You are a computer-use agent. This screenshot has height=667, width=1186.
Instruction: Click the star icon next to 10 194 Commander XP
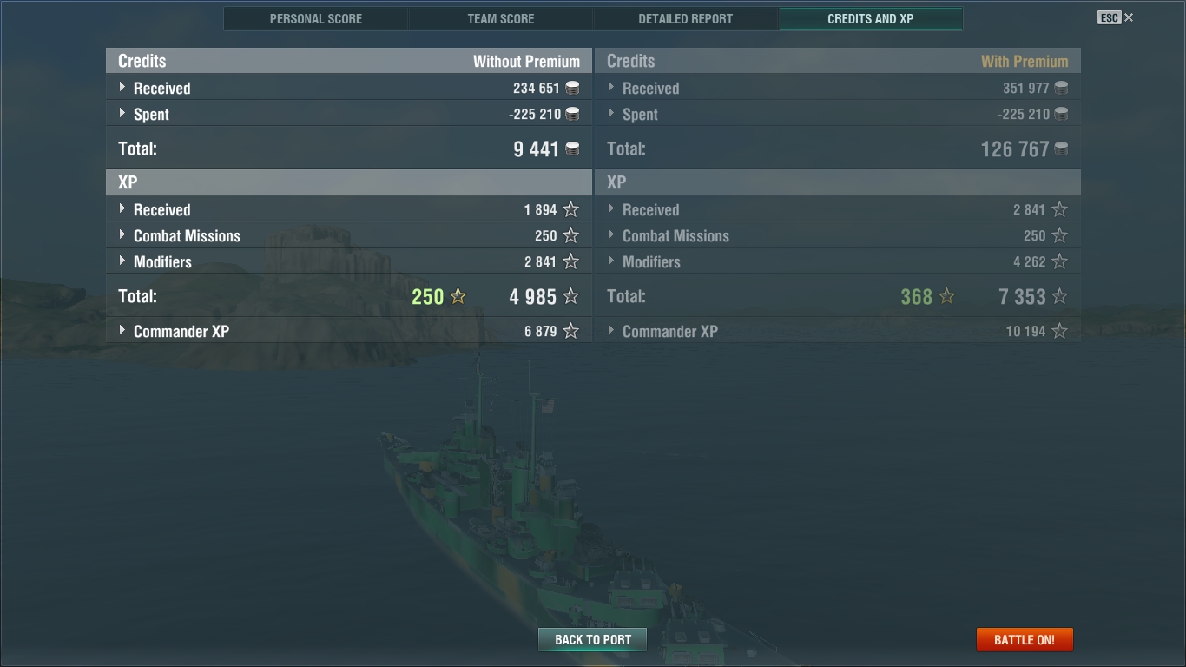point(1059,331)
